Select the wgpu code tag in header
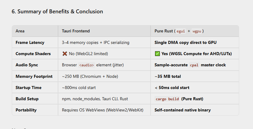This screenshot has width=253, height=129. click(197, 31)
